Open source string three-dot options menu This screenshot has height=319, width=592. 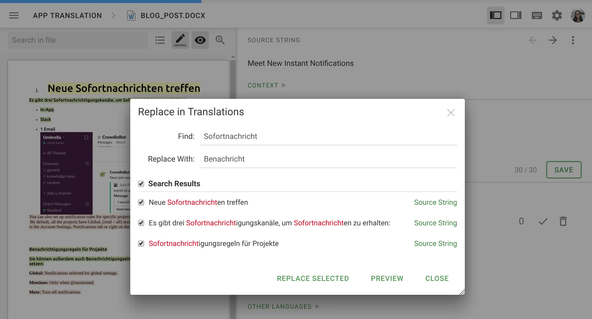point(573,40)
